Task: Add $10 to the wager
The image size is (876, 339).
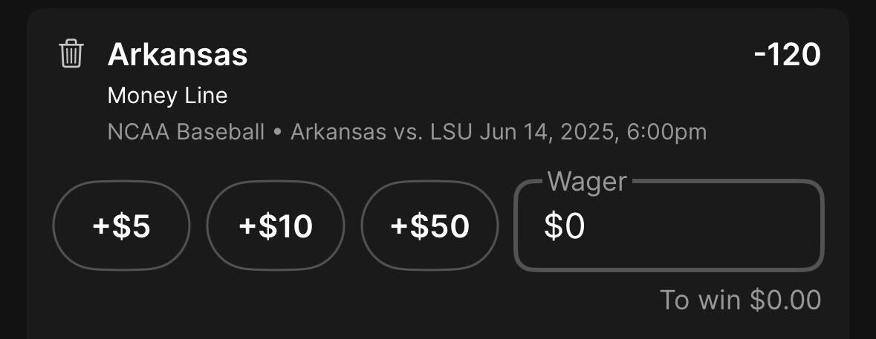Action: (x=276, y=226)
